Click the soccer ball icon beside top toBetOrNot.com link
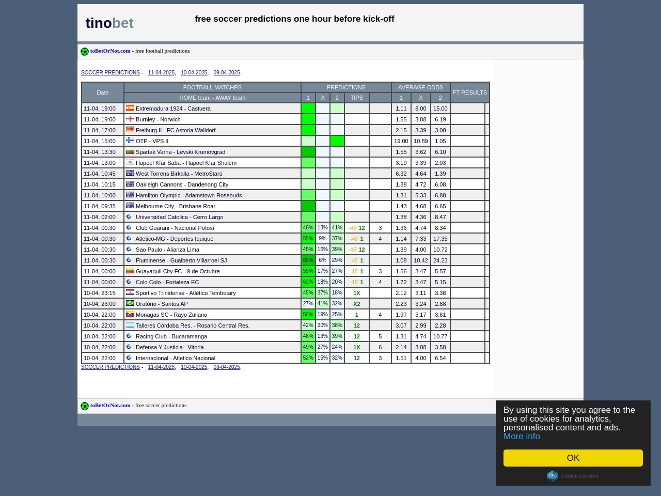The width and height of the screenshot is (661, 496). [85, 52]
